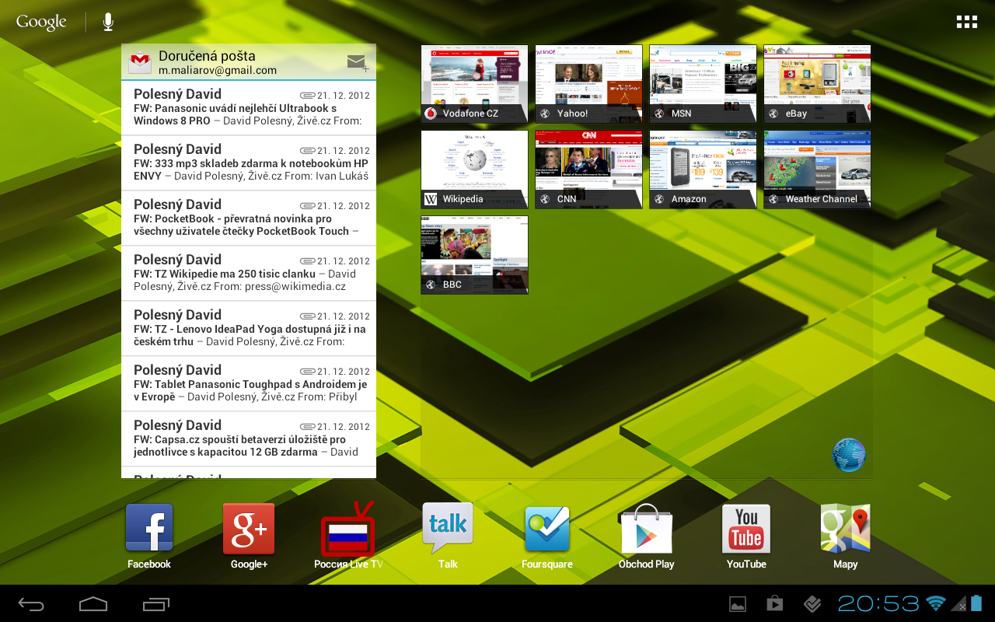This screenshot has width=995, height=622.
Task: Open the CNN bookmark thumbnail
Action: click(588, 169)
